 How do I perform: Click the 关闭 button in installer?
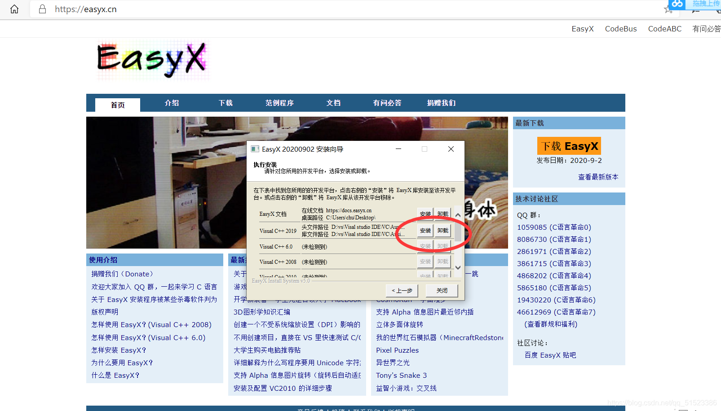point(442,291)
